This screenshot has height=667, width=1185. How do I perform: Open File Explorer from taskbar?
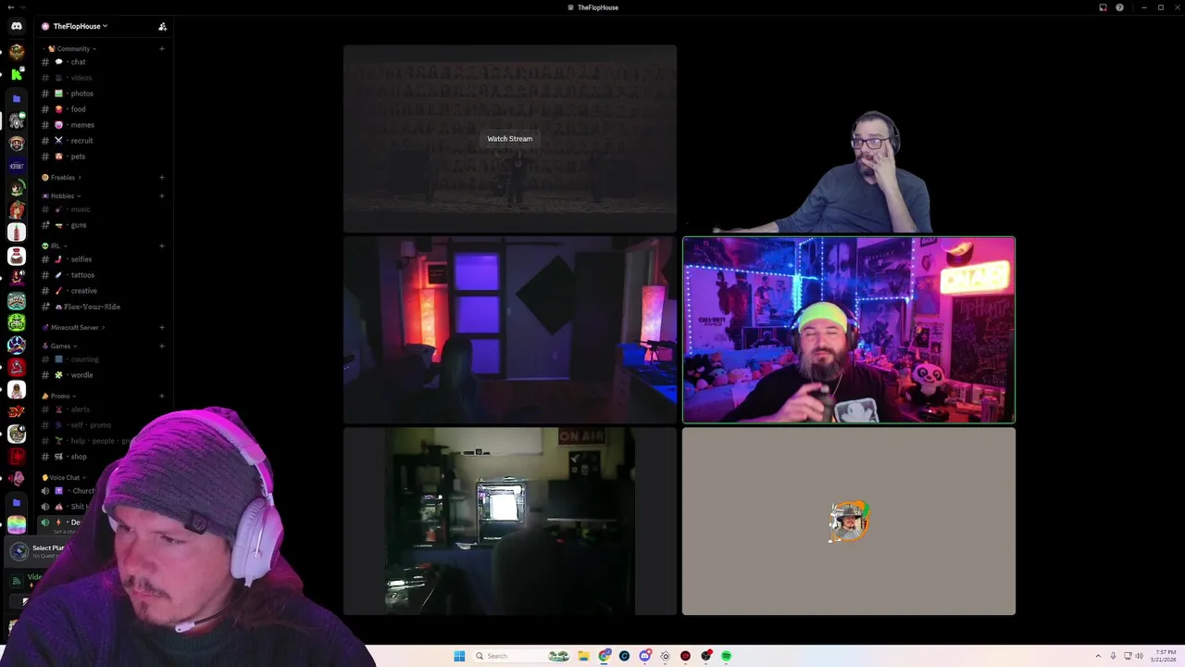[x=583, y=656]
